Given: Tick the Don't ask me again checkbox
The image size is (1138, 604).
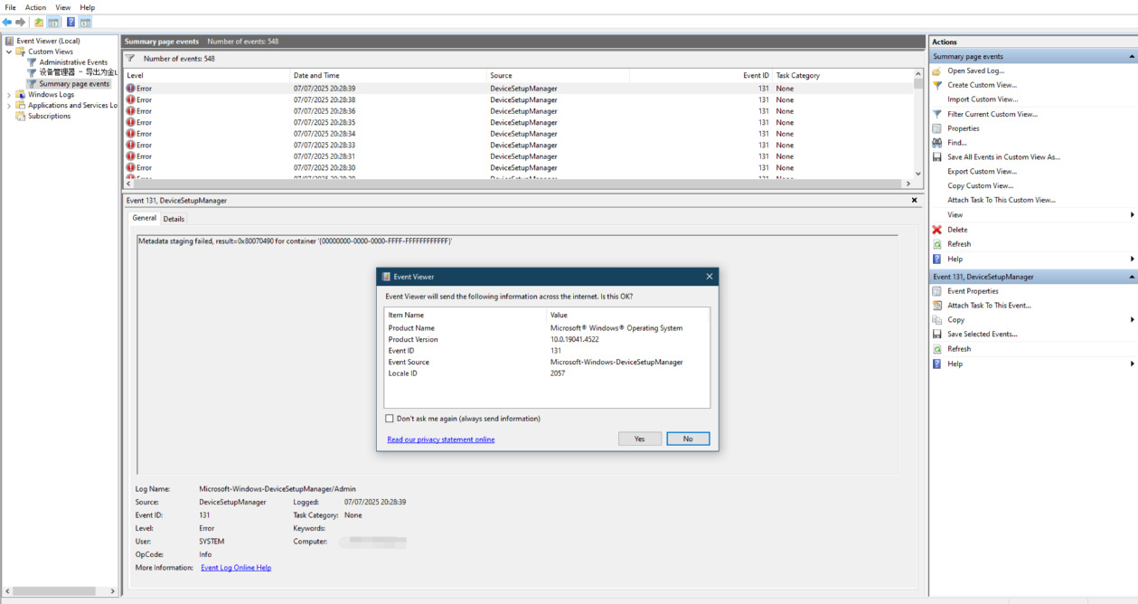Looking at the screenshot, I should (x=390, y=419).
